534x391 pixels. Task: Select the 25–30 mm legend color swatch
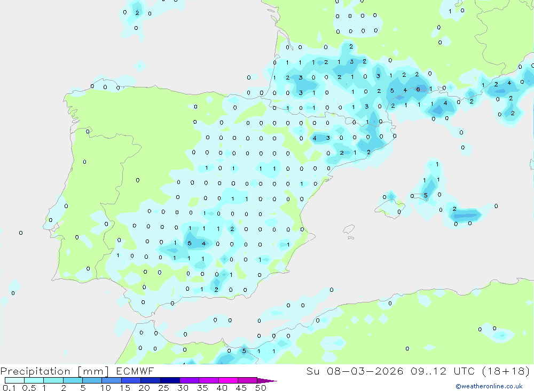pyautogui.click(x=170, y=380)
